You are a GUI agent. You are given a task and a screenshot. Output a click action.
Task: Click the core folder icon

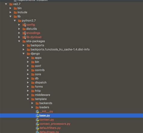tap(33, 74)
